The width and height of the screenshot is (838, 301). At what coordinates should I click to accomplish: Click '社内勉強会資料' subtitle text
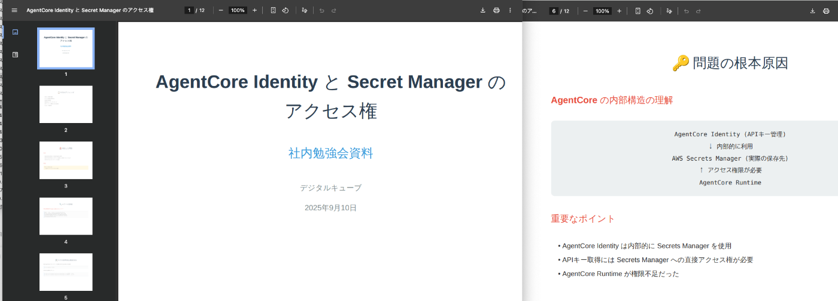coord(330,153)
